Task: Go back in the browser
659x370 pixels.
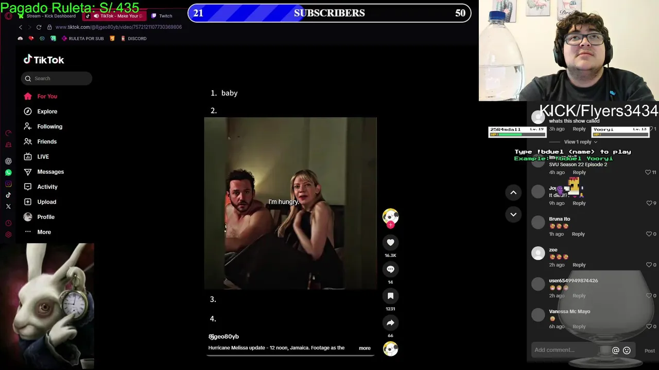Action: pos(21,27)
